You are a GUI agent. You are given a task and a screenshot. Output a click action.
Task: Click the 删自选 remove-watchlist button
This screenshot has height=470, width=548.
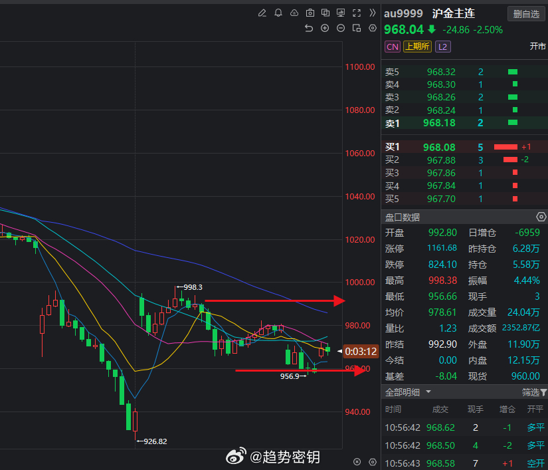pyautogui.click(x=525, y=13)
